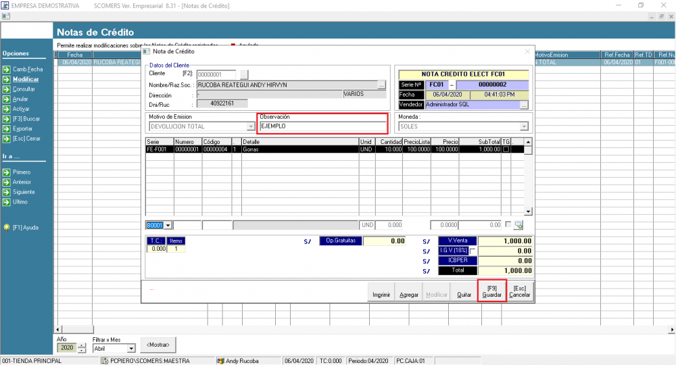Click the user icon beside Andy Rucoba
676x365 pixels.
pyautogui.click(x=220, y=361)
